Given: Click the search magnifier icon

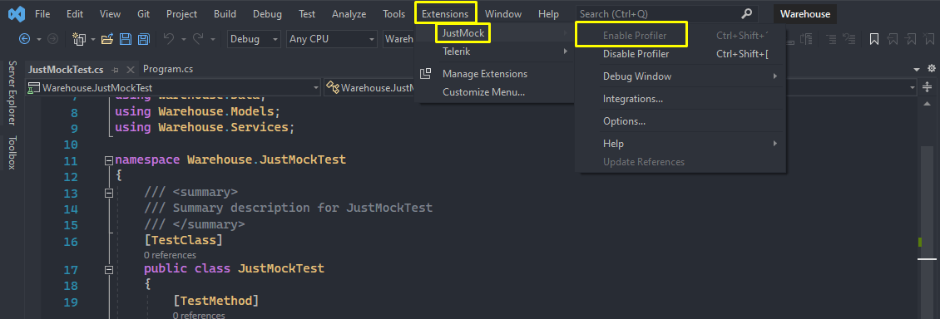Looking at the screenshot, I should coord(746,14).
